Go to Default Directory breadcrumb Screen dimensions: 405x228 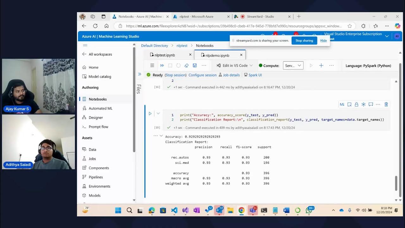pos(154,46)
